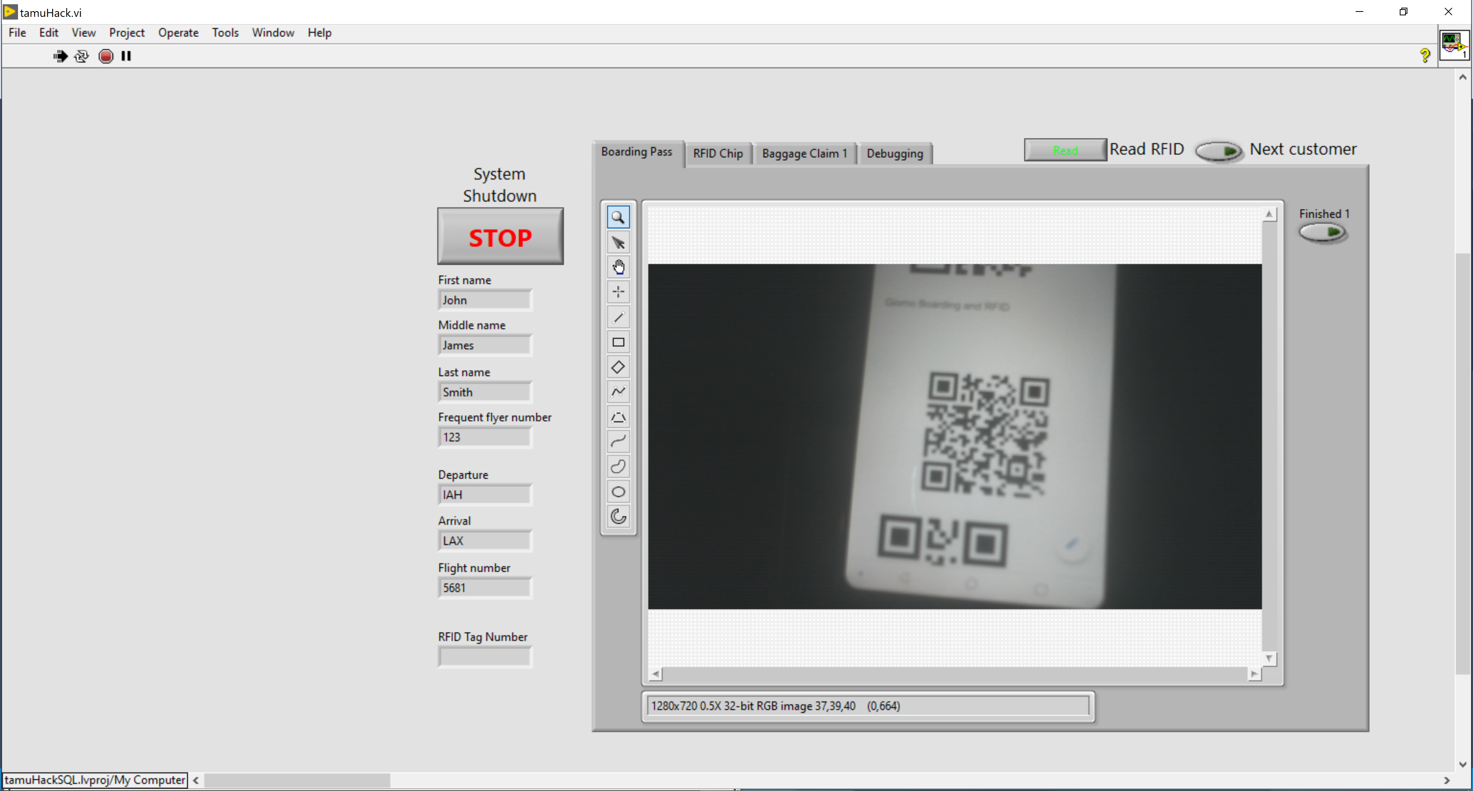Choose the Rectangle ROI tool
The height and width of the screenshot is (791, 1473).
618,342
